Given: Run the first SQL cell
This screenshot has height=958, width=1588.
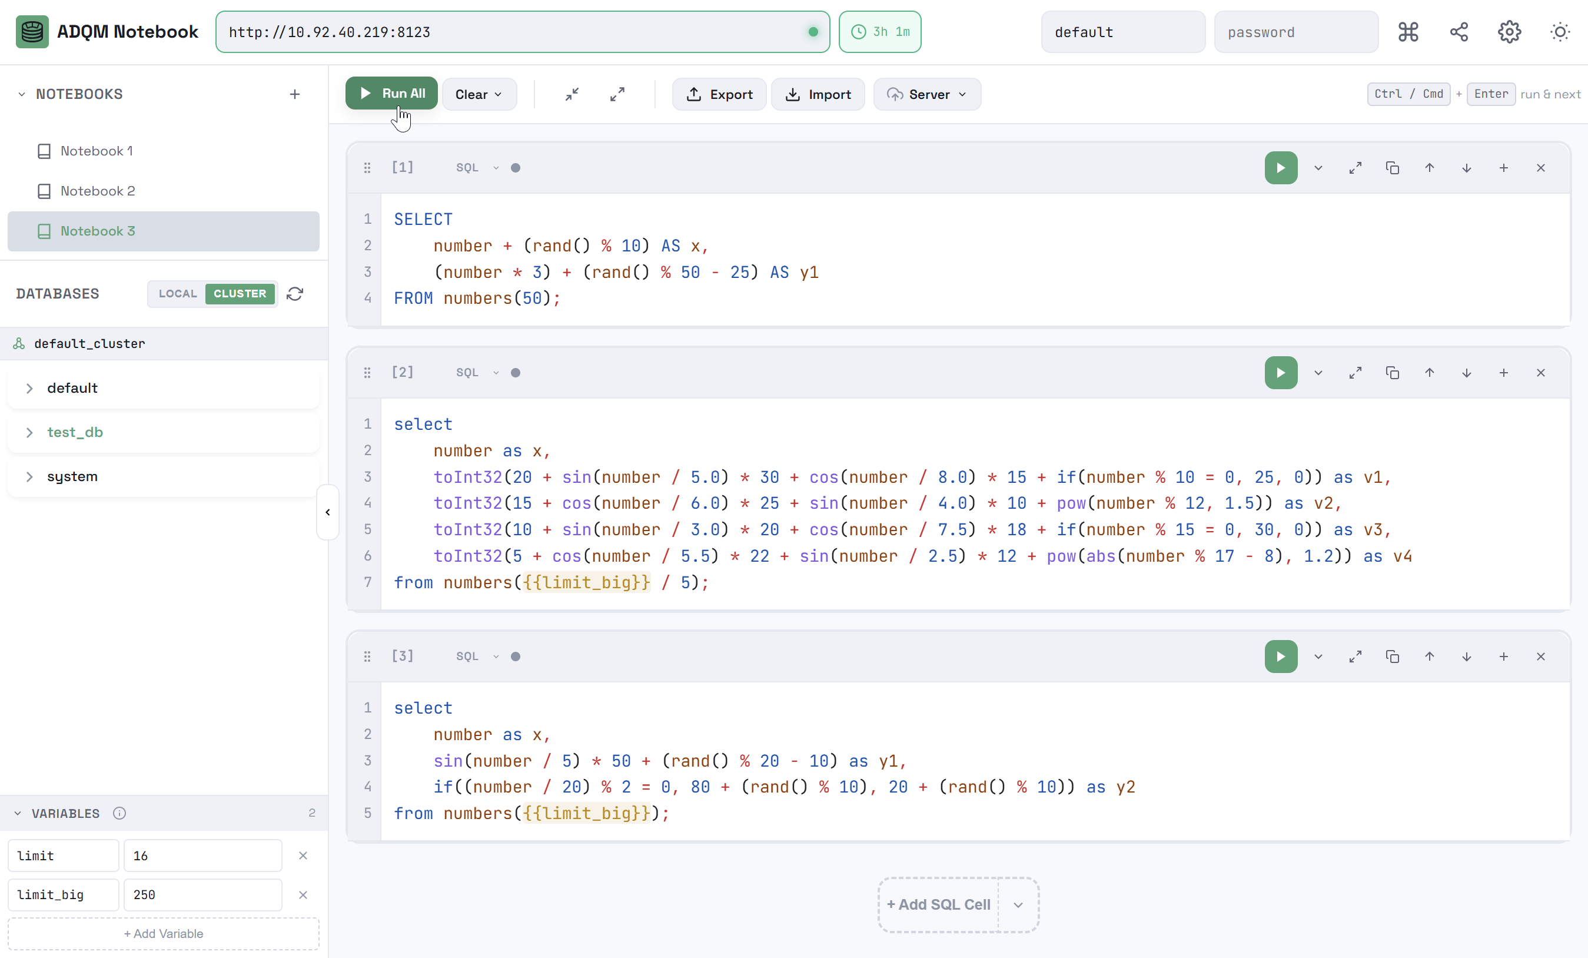Looking at the screenshot, I should pos(1281,168).
